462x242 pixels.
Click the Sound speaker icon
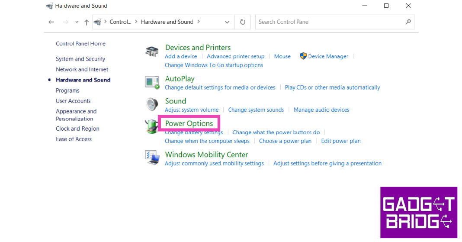click(x=152, y=104)
